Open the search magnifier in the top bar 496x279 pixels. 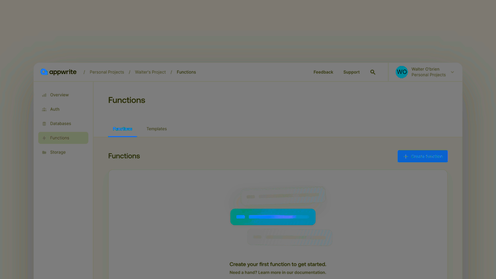coord(373,72)
